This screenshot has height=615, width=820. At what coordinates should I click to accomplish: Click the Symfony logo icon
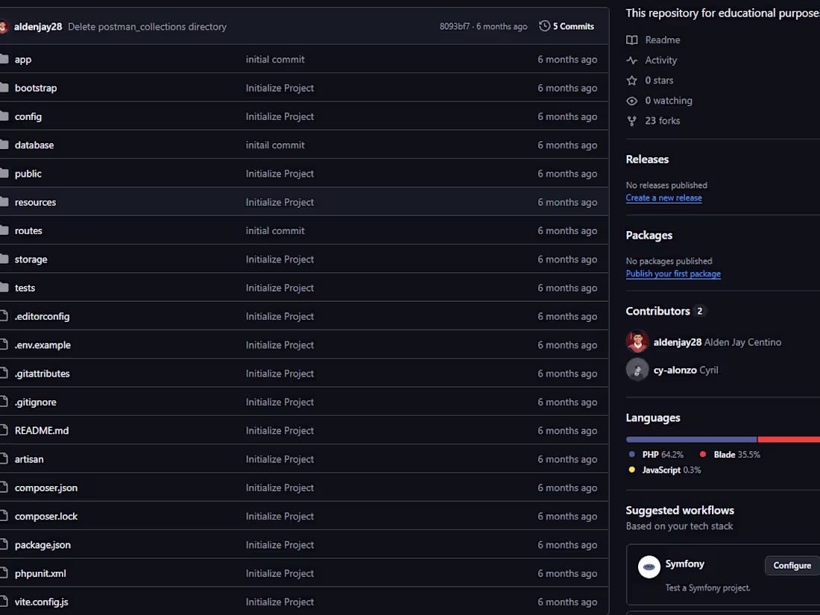click(x=649, y=567)
